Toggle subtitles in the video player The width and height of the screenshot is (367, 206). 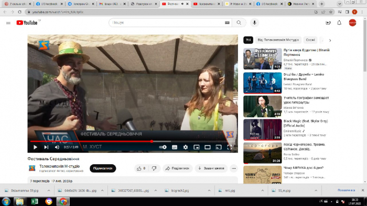pyautogui.click(x=175, y=147)
